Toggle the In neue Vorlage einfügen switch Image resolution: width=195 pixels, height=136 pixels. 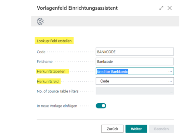click(x=101, y=106)
